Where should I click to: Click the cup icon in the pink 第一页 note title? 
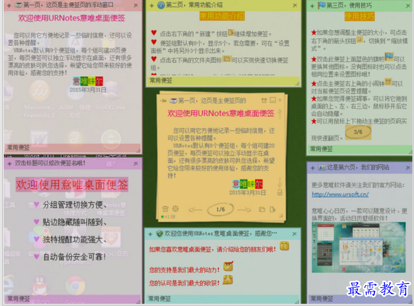[x=18, y=5]
